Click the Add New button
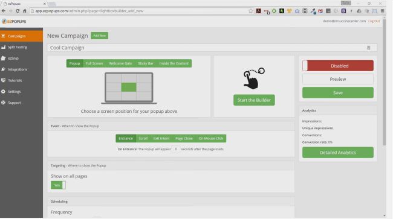This screenshot has height=219, width=393. [x=100, y=36]
